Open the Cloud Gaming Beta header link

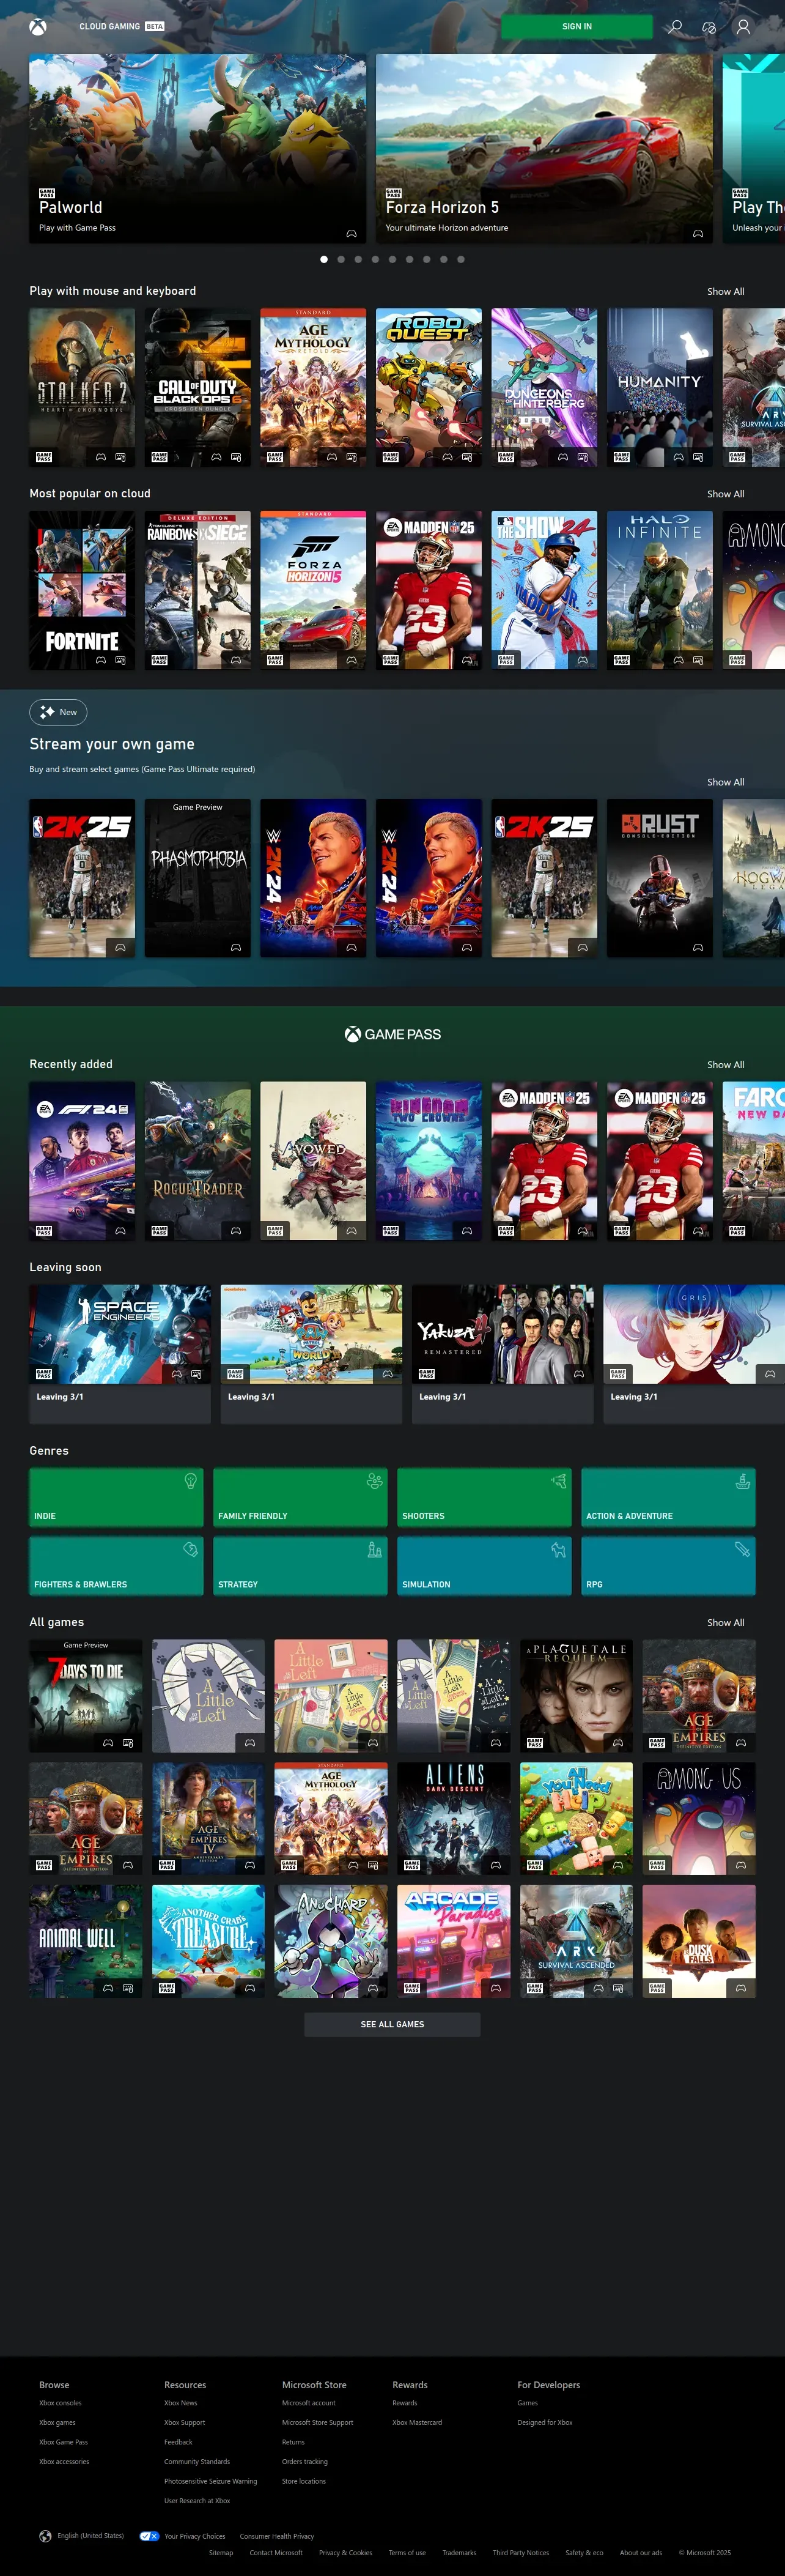(121, 26)
